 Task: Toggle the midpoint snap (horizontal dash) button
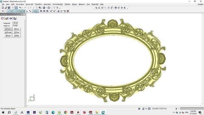(15, 11)
